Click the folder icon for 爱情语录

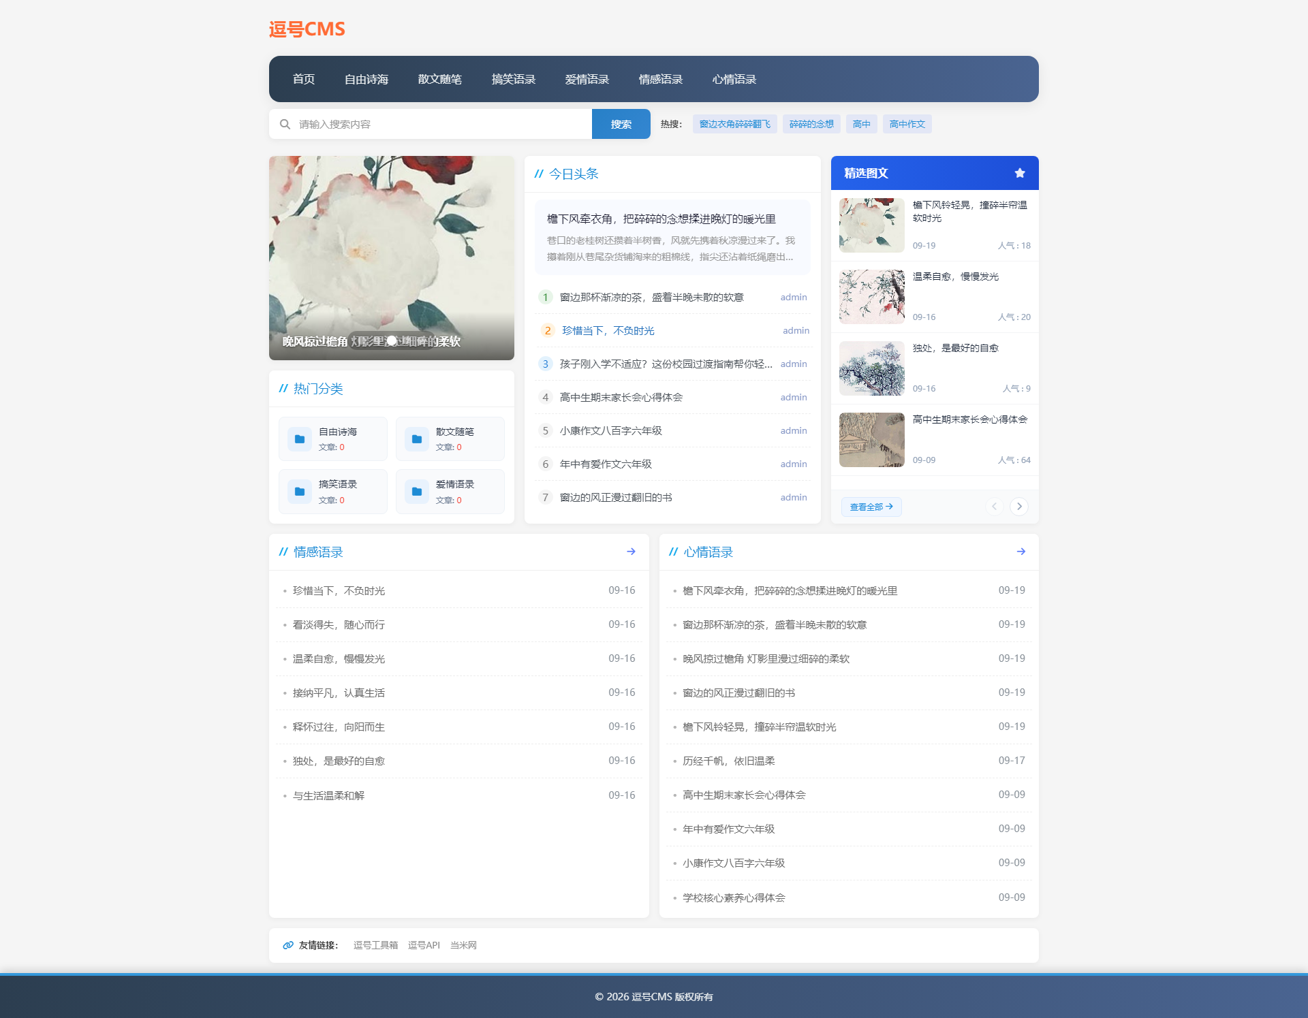[x=417, y=492]
